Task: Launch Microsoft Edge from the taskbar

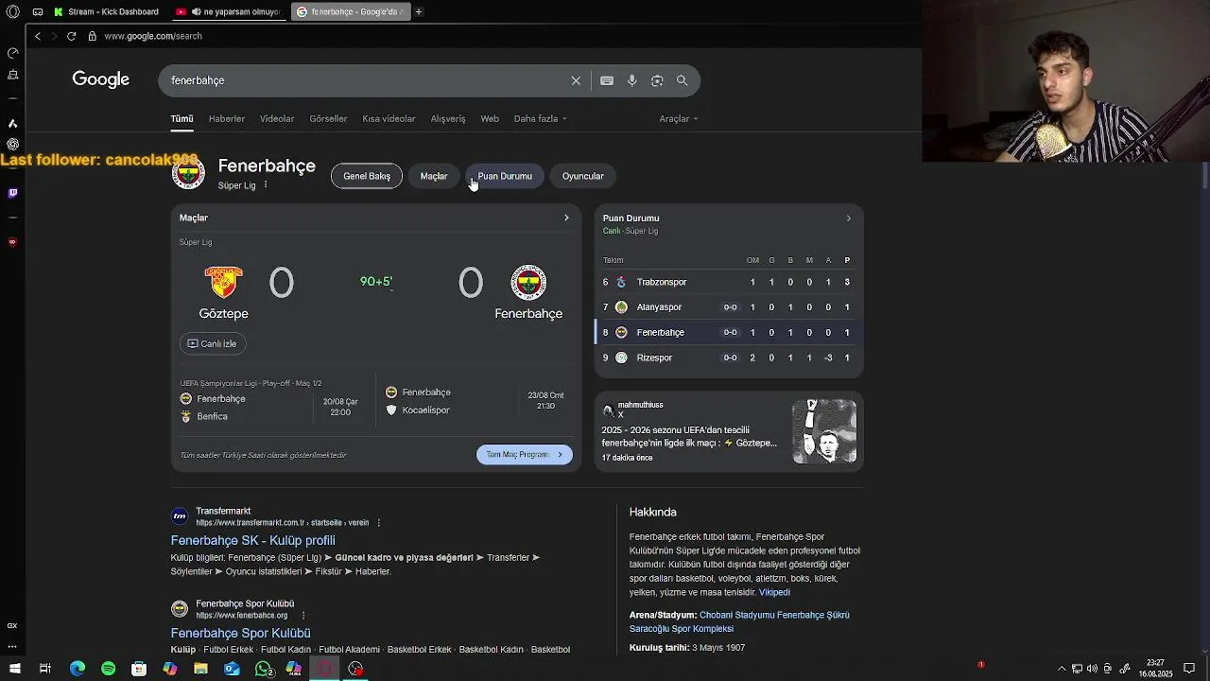Action: click(78, 669)
